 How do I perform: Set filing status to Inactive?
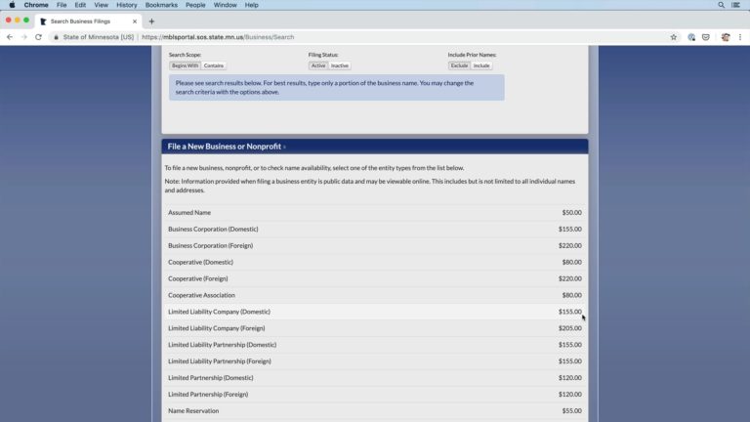point(339,65)
